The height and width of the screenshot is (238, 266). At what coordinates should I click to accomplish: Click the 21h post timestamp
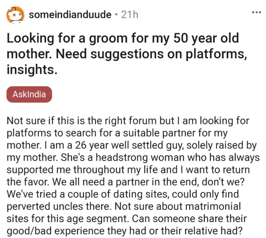(130, 15)
